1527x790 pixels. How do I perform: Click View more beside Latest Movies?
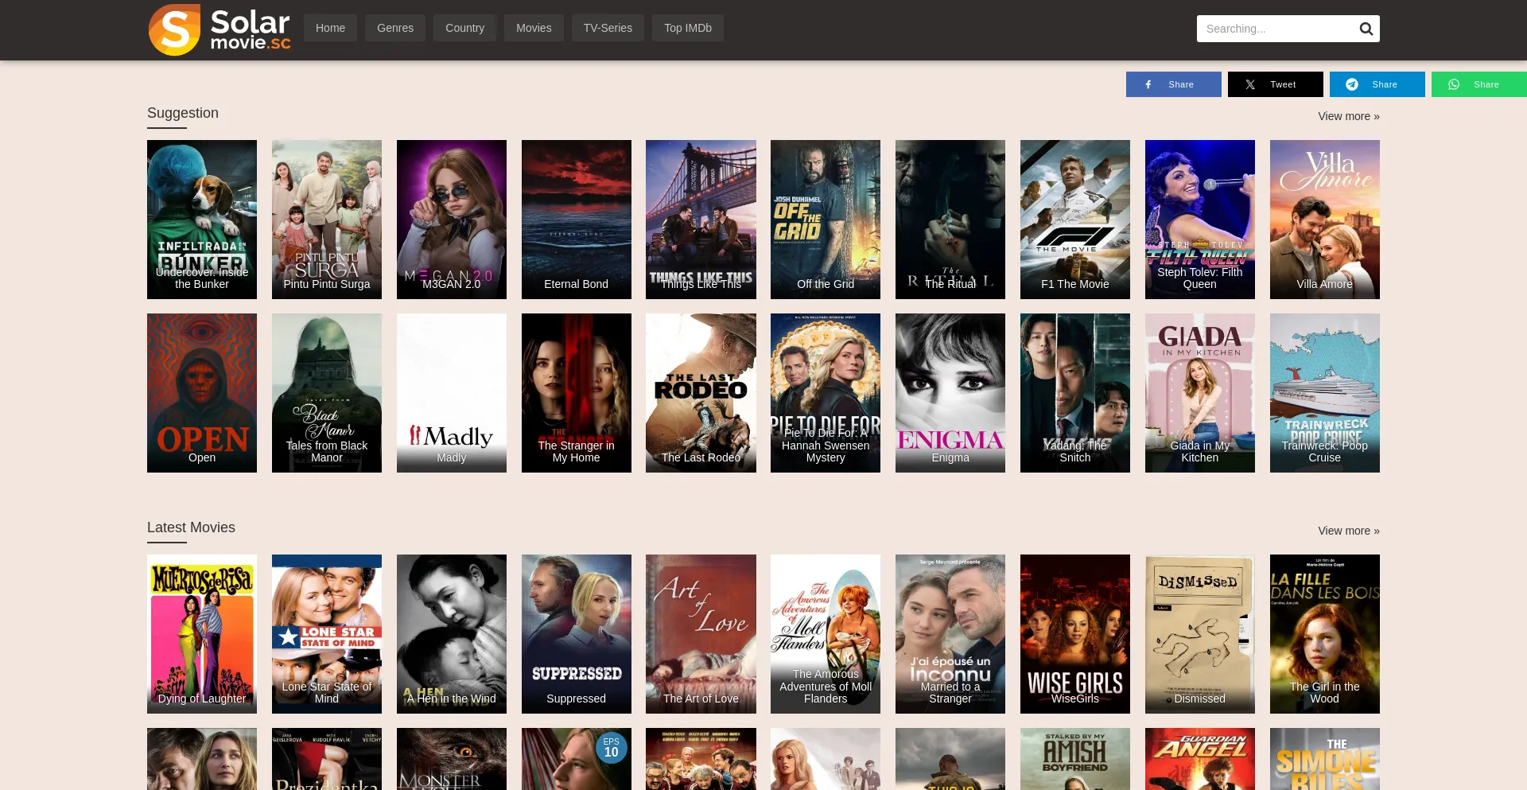pyautogui.click(x=1348, y=531)
